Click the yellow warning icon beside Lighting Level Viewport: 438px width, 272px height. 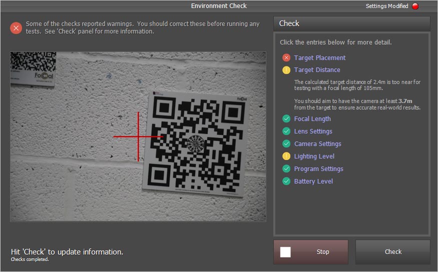(286, 156)
